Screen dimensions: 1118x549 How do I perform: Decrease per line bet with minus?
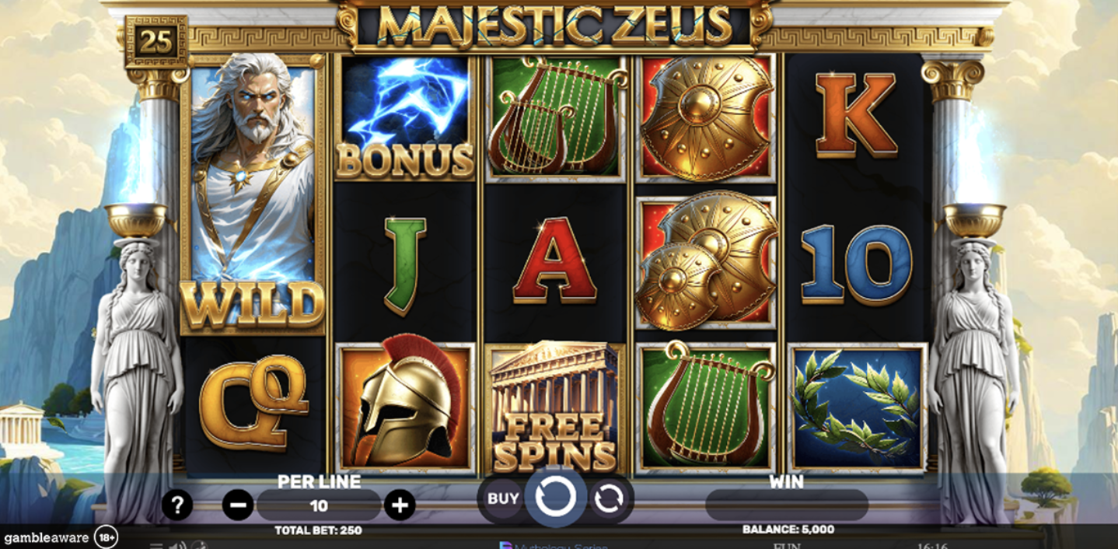[x=238, y=505]
